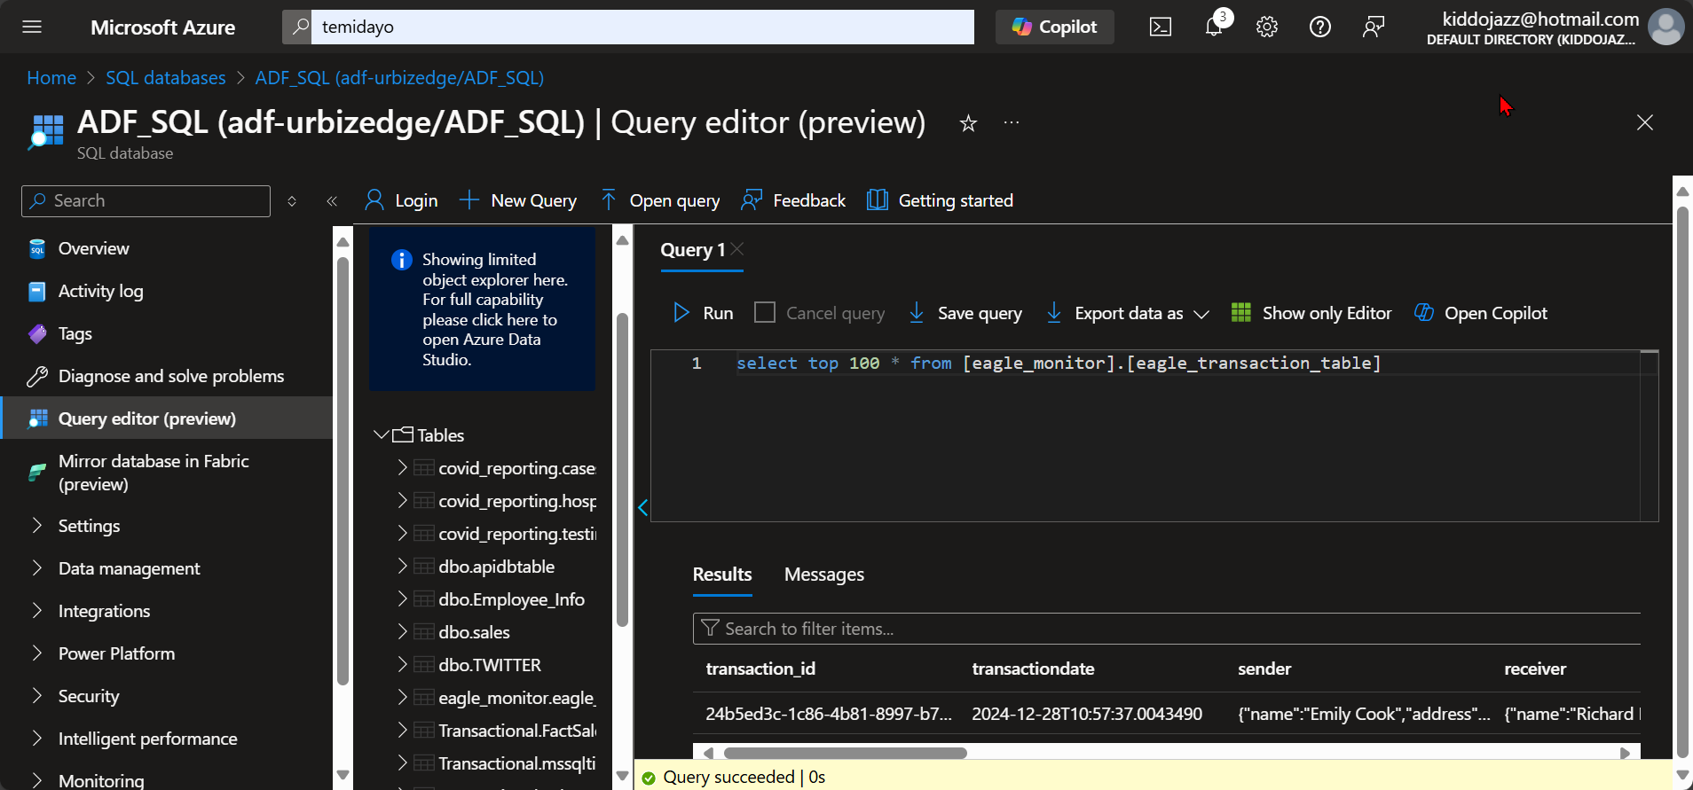
Task: Select Query editor (preview) menu item
Action: click(x=167, y=418)
